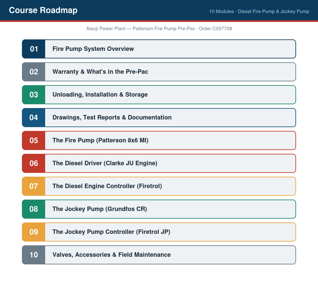This screenshot has height=286, width=318.
Task: Click the Course Roadmap heading
Action: (x=43, y=10)
